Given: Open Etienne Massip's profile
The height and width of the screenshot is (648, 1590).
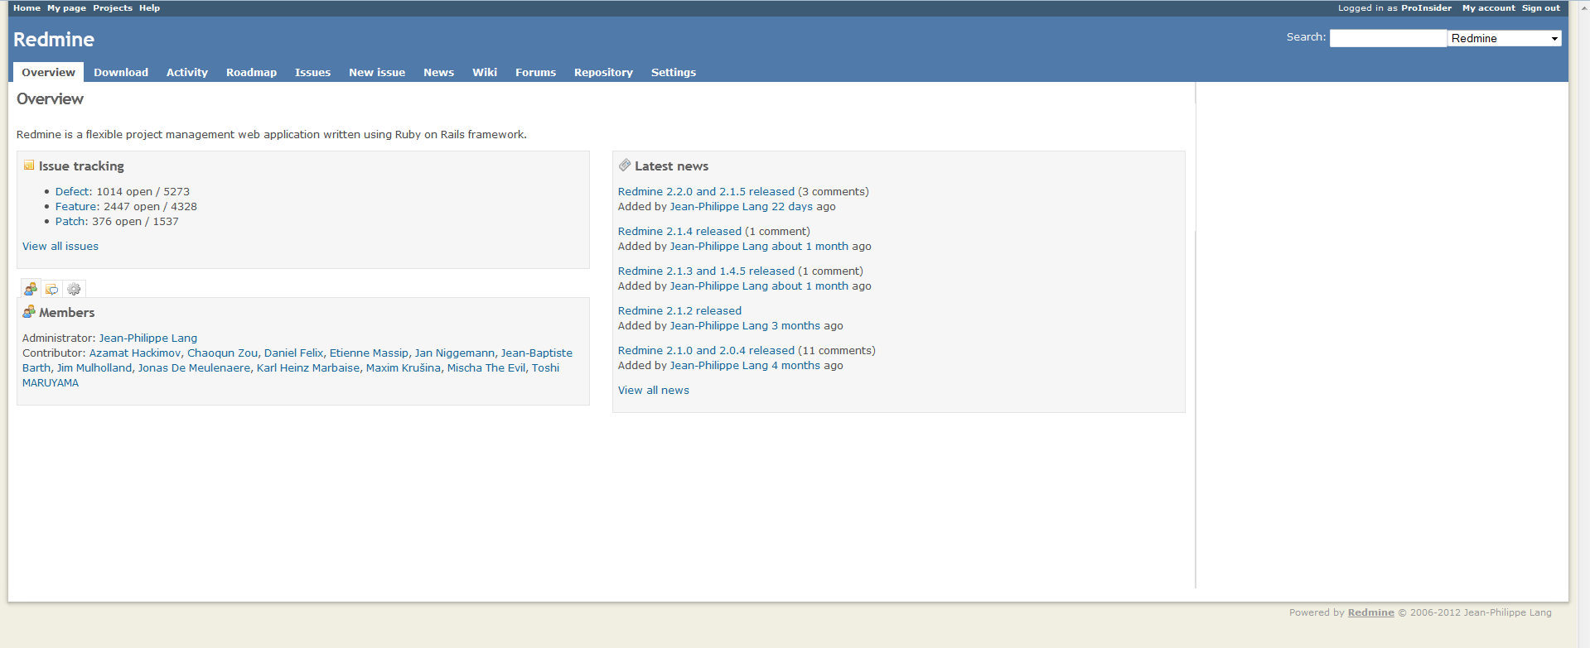Looking at the screenshot, I should click(x=369, y=353).
